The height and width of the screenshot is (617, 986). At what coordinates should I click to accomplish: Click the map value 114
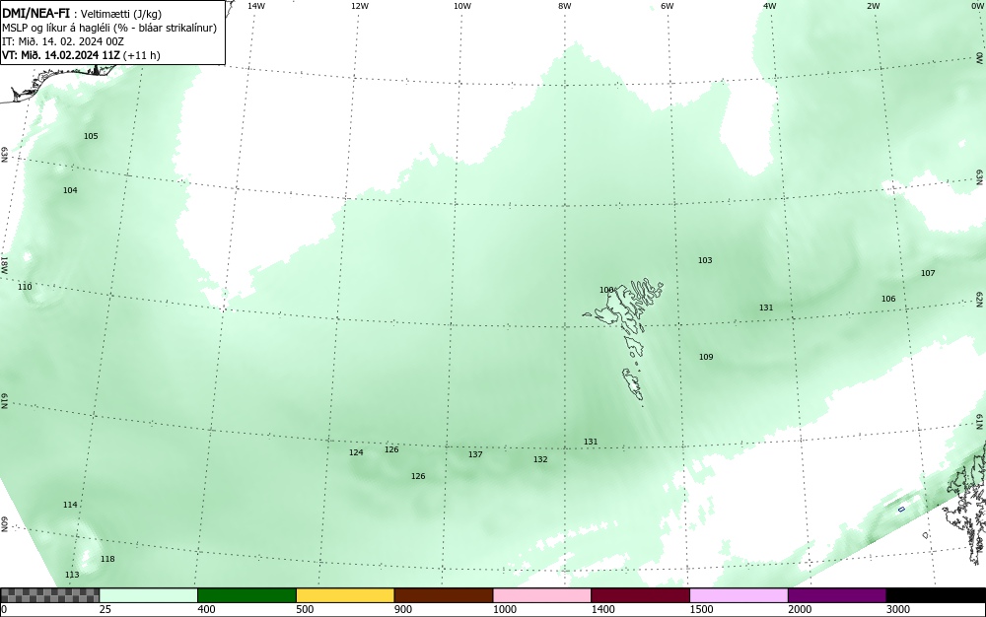coord(70,506)
